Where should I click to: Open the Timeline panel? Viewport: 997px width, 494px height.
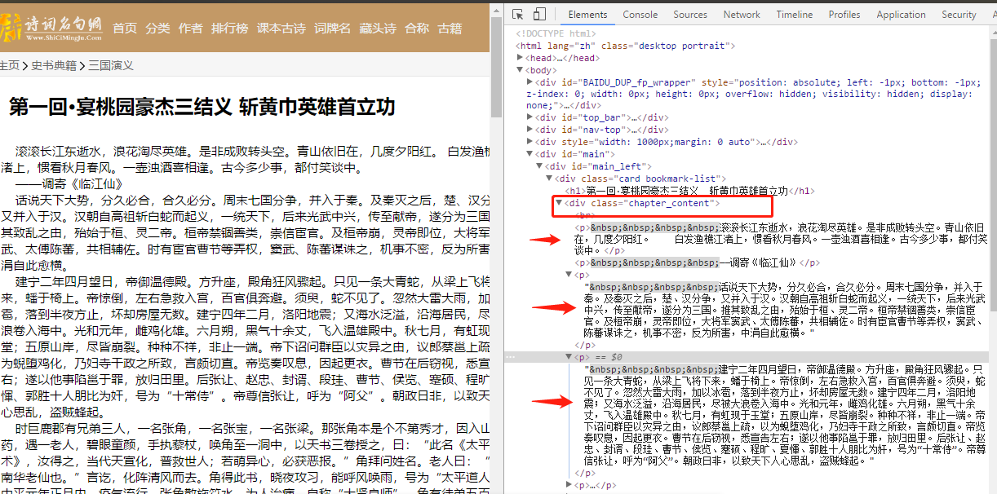(794, 14)
